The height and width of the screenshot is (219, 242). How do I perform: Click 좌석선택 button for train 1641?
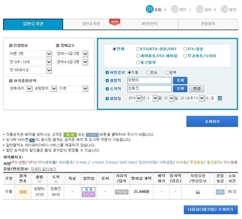[x=88, y=194]
